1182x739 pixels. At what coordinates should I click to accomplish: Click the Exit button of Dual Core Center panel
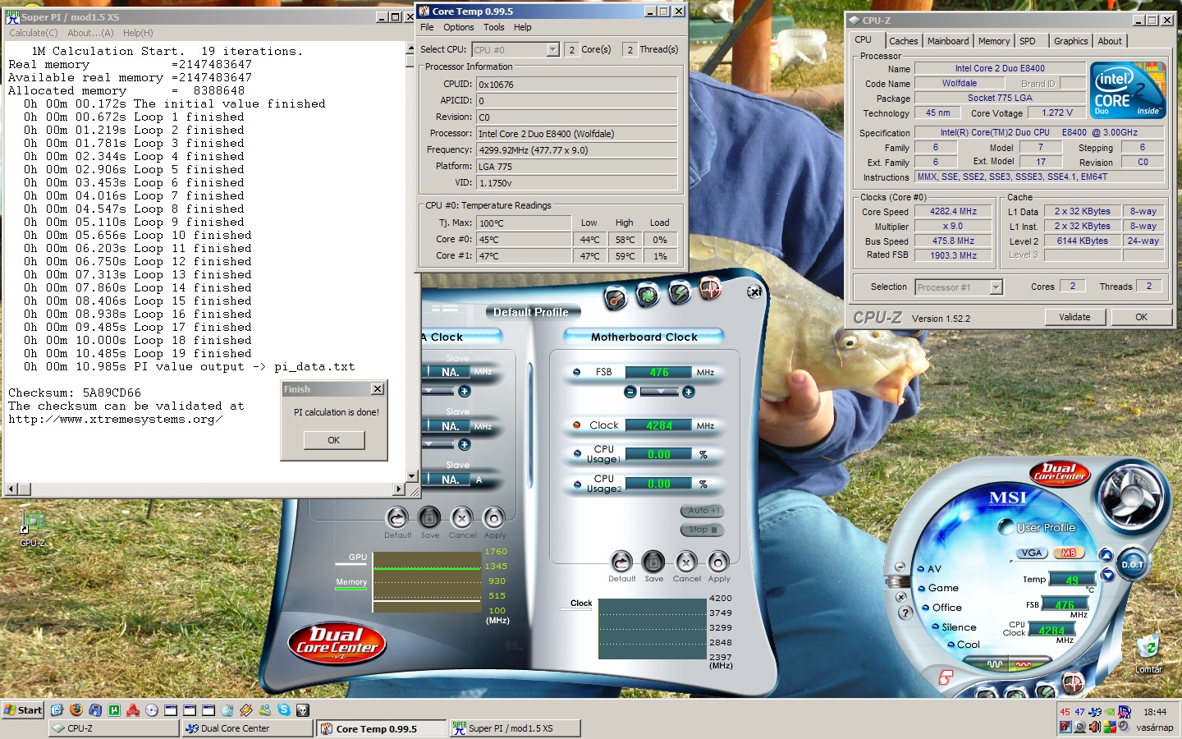754,291
